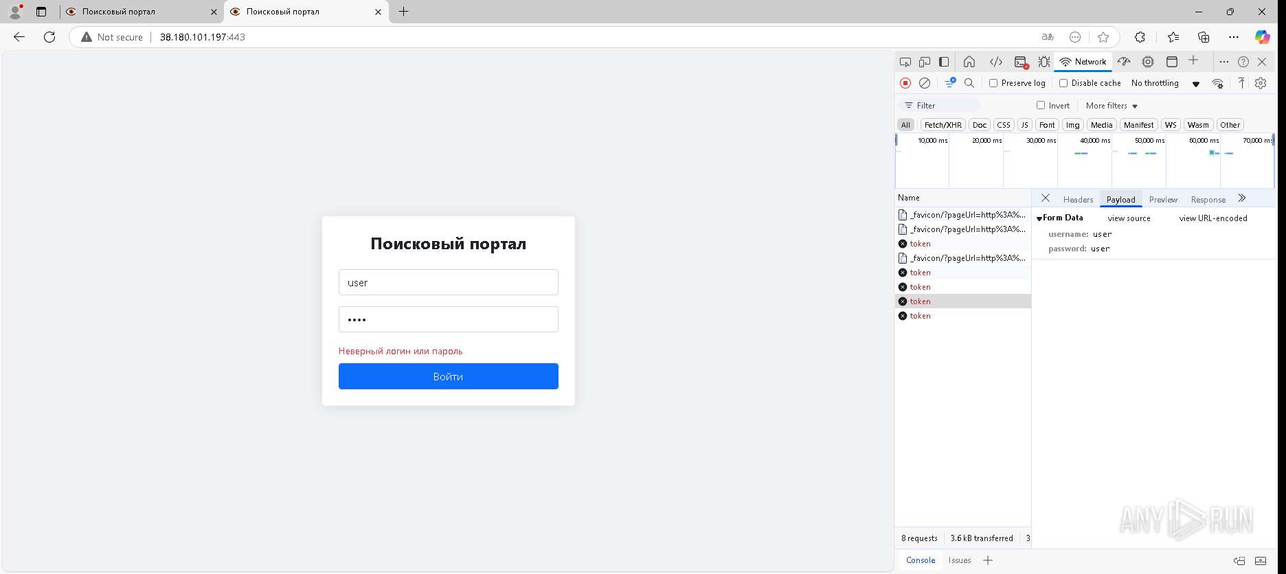This screenshot has width=1286, height=574.
Task: Toggle the network filter funnel icon
Action: 950,82
